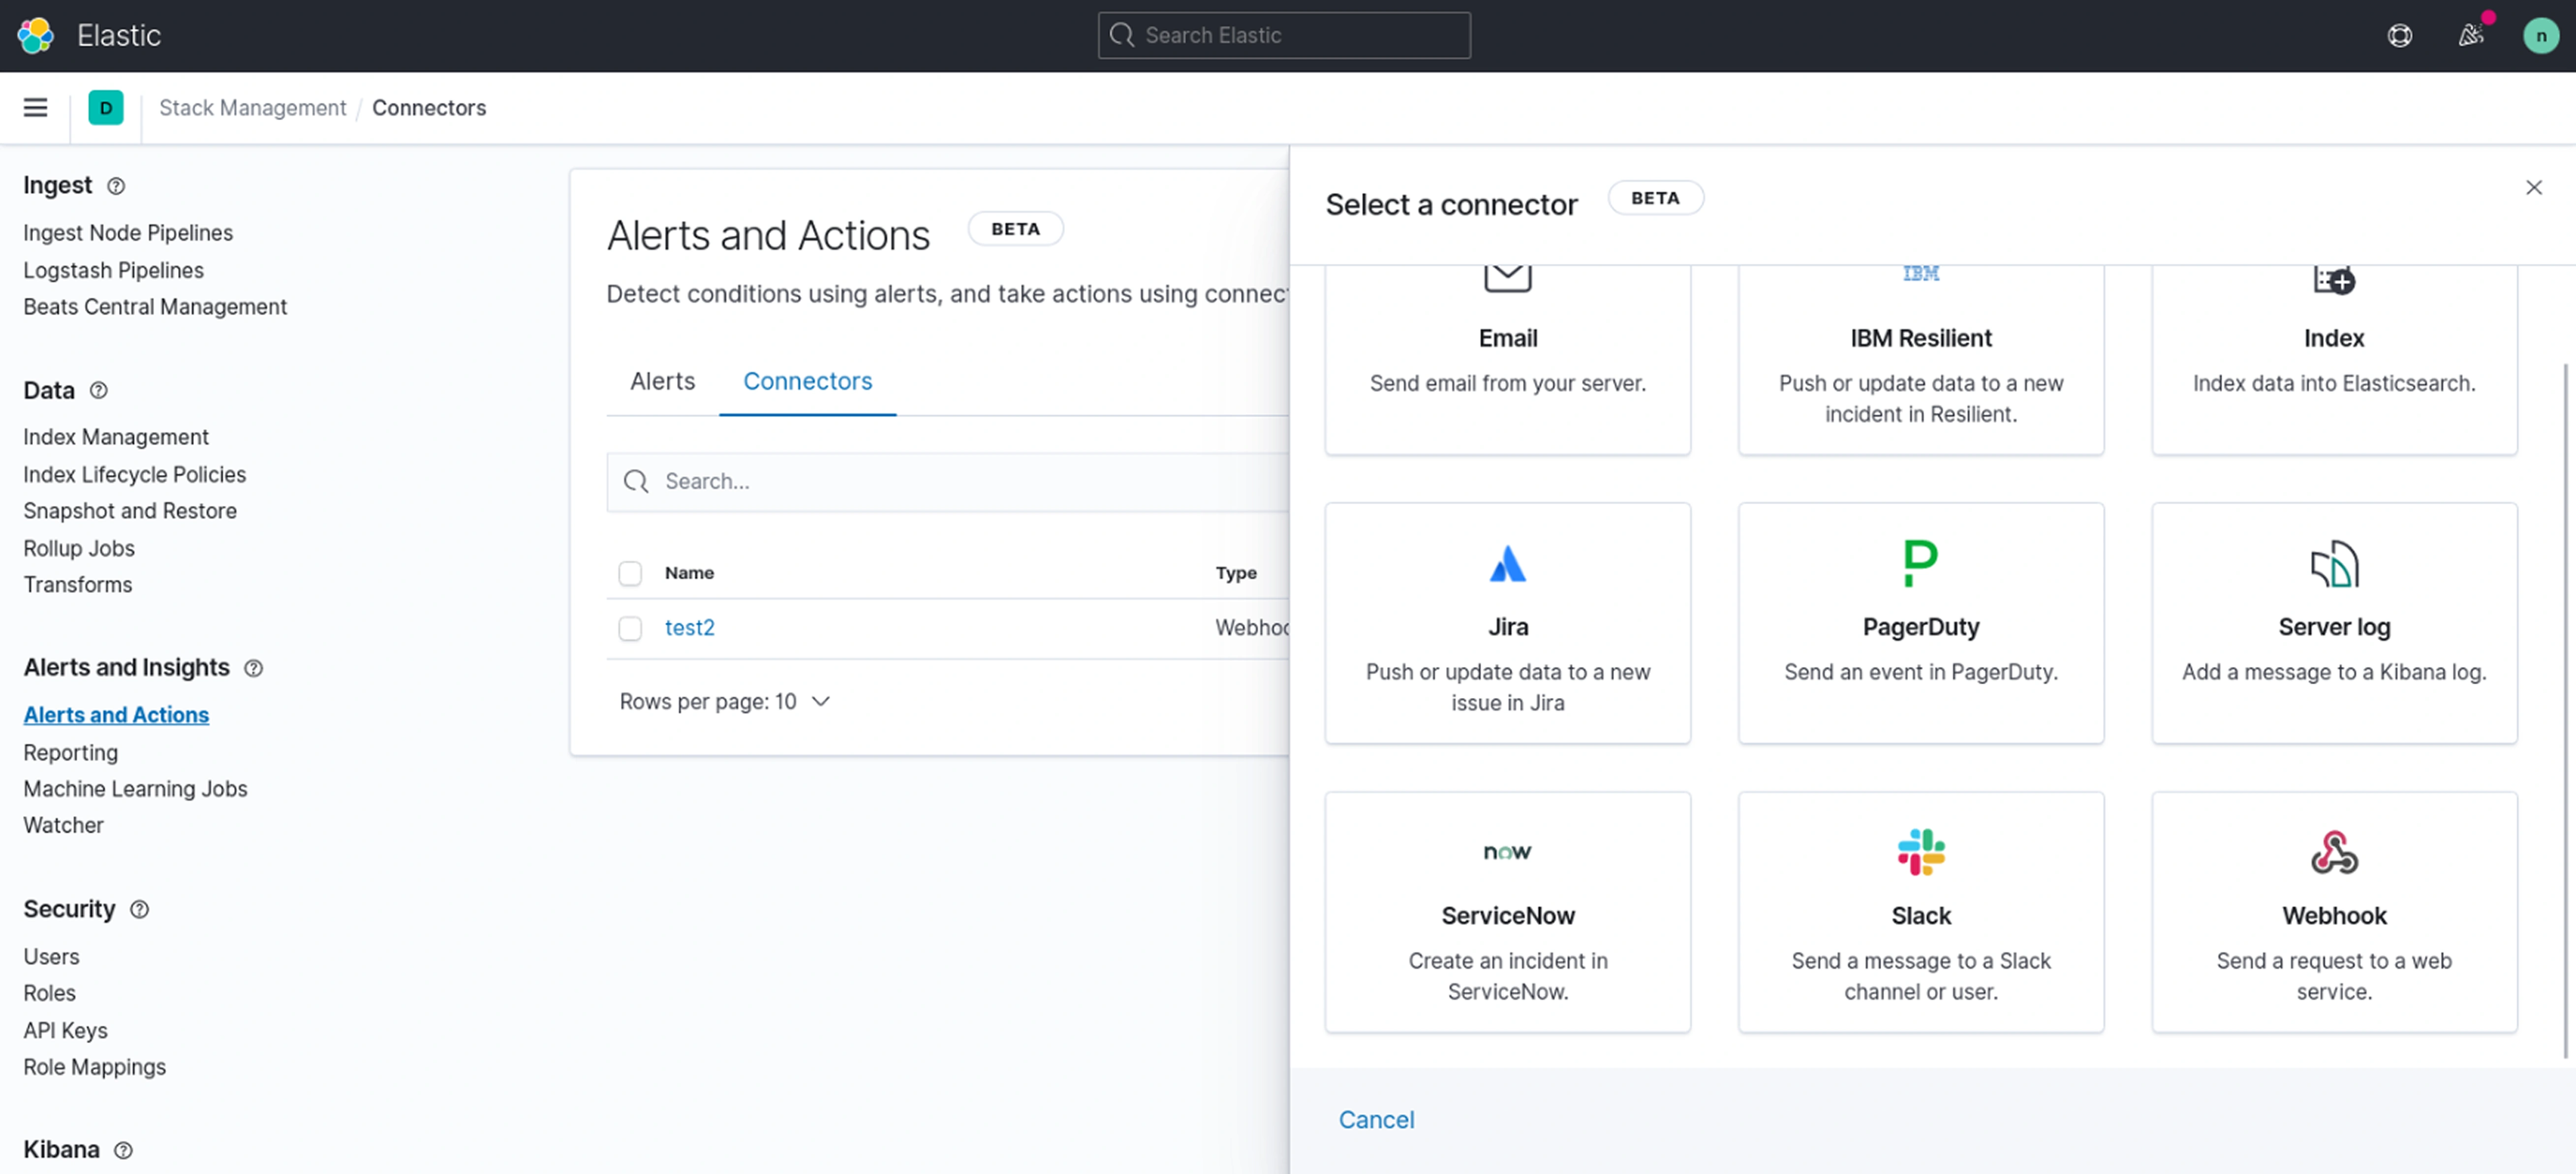Select the Connectors tab
The width and height of the screenshot is (2576, 1174).
tap(807, 381)
